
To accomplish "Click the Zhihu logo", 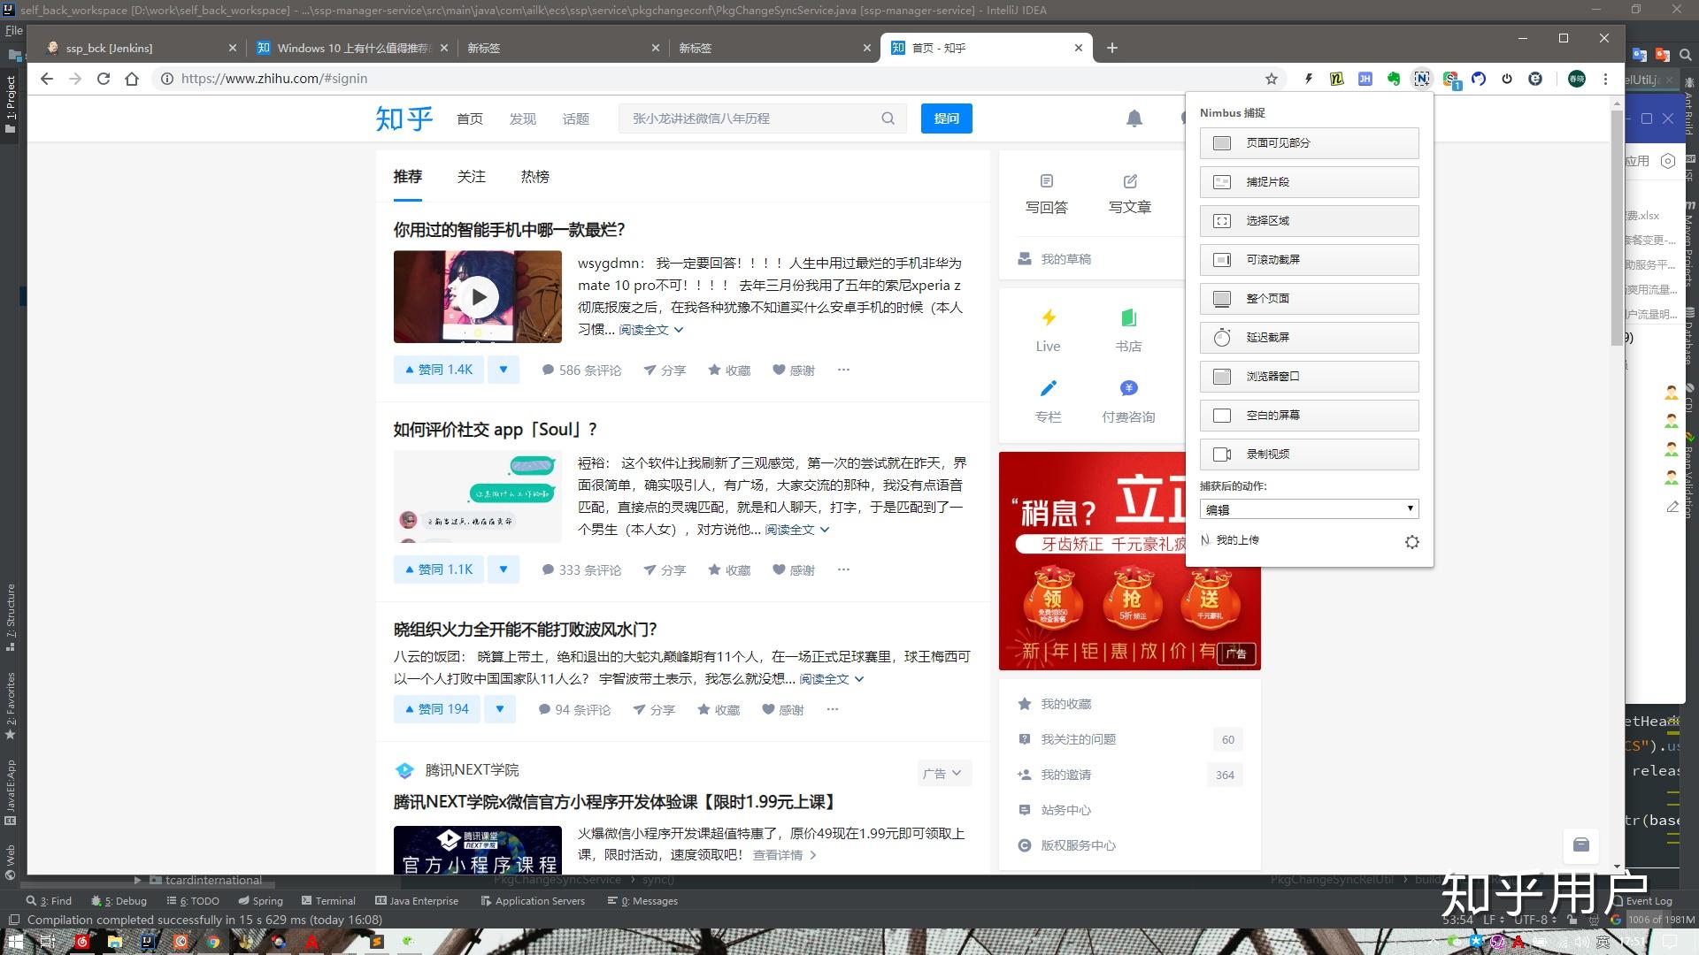I will tap(404, 118).
